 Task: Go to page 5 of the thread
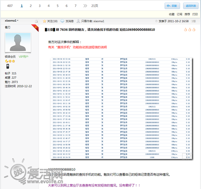point(57,6)
